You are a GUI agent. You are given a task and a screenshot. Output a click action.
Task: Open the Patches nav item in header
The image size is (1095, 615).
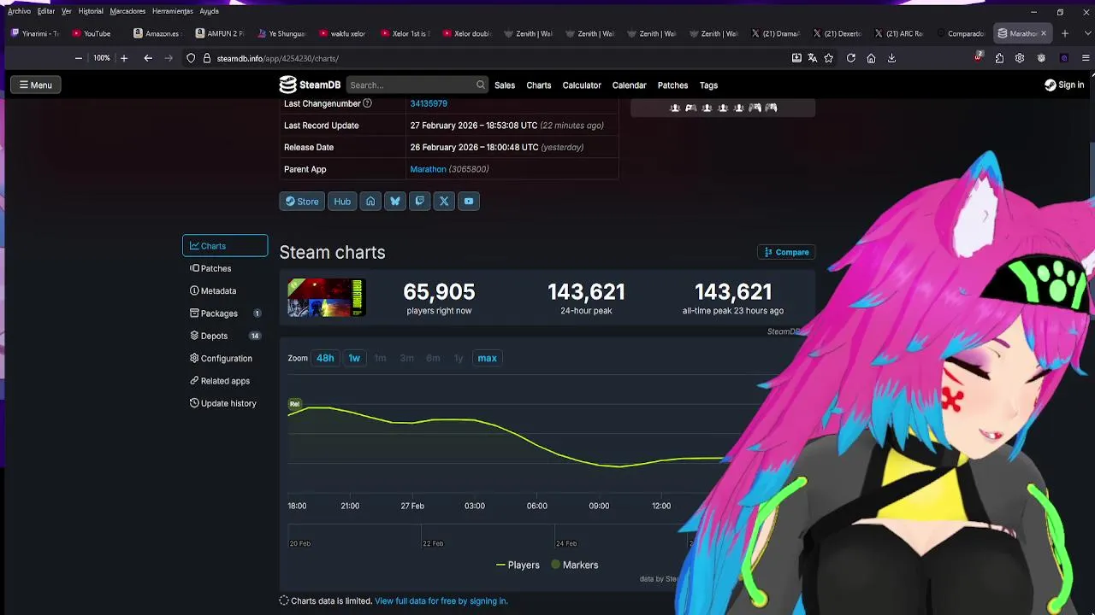(x=672, y=85)
